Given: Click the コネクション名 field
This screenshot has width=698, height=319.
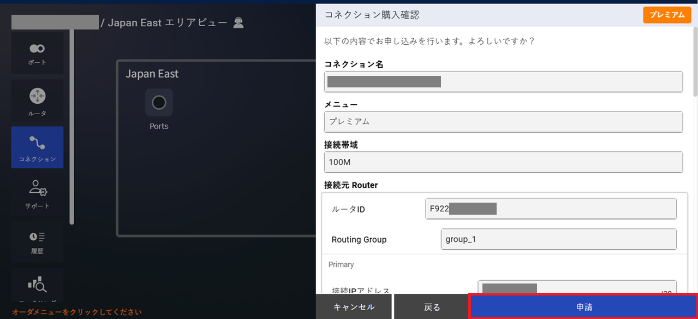Looking at the screenshot, I should click(x=503, y=82).
